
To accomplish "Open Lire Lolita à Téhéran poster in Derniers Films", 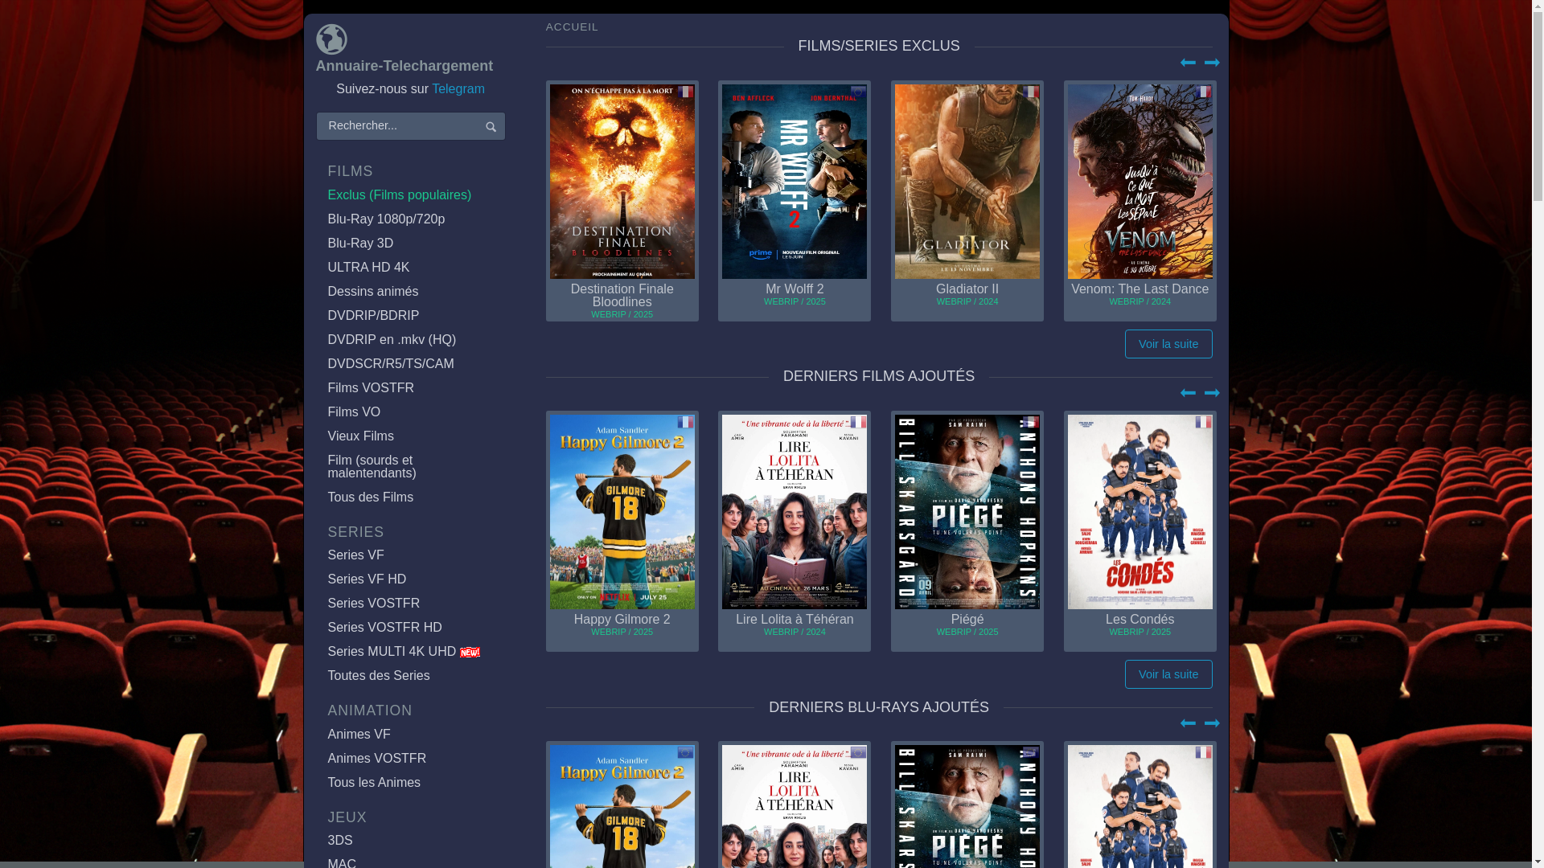I will (795, 512).
